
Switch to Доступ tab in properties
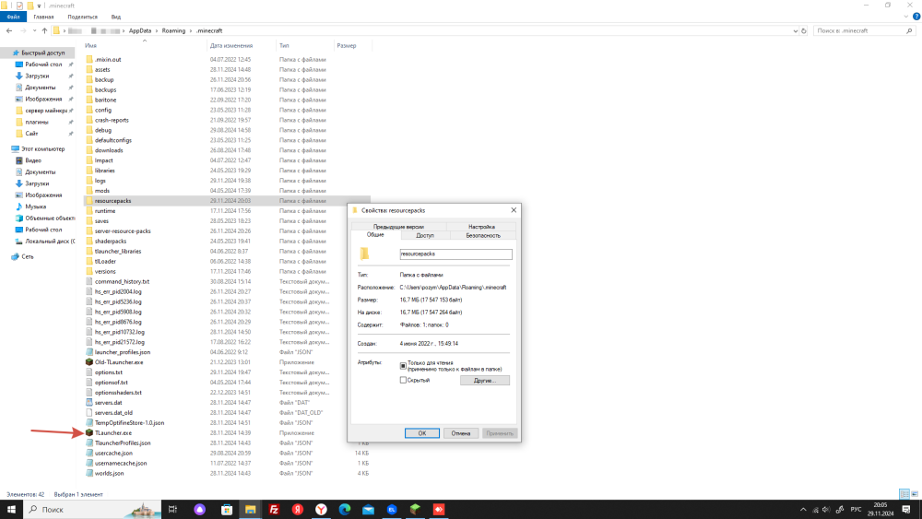coord(425,235)
